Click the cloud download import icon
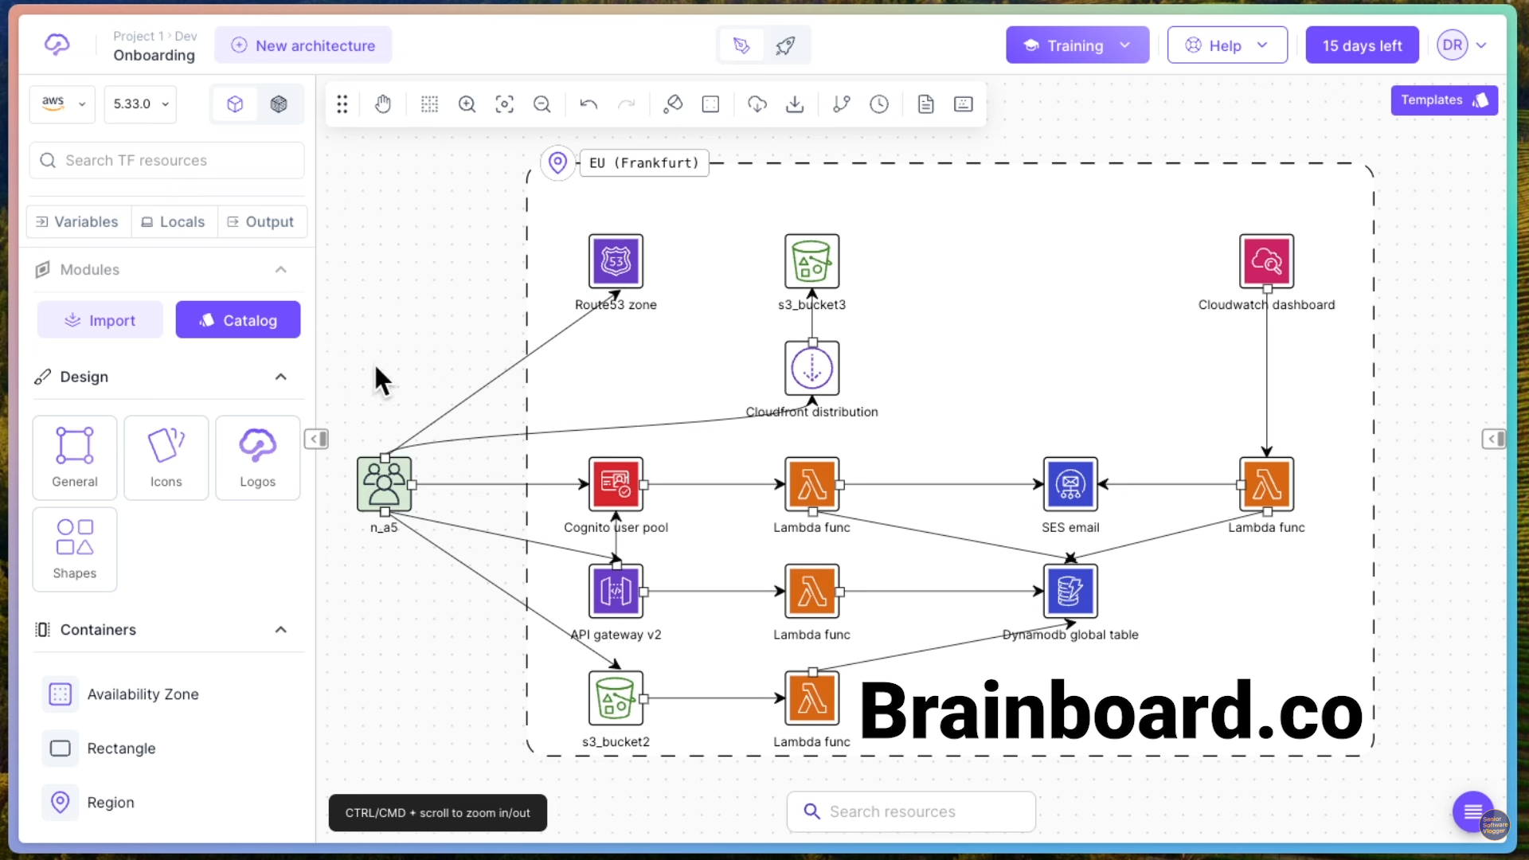1529x860 pixels. pos(757,104)
